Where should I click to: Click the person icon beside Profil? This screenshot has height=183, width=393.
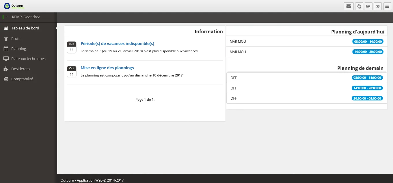(x=6, y=39)
